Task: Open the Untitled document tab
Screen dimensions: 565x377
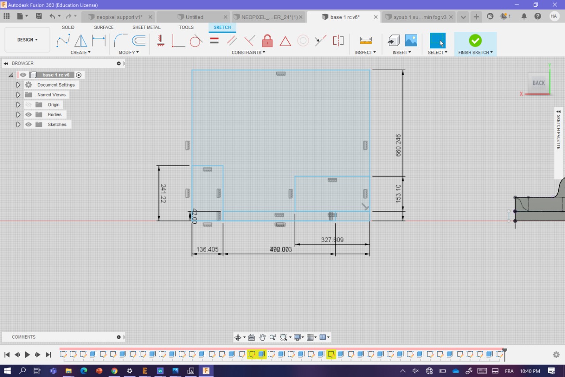Action: 194,17
